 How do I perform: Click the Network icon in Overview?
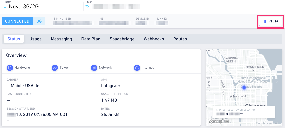point(94,68)
